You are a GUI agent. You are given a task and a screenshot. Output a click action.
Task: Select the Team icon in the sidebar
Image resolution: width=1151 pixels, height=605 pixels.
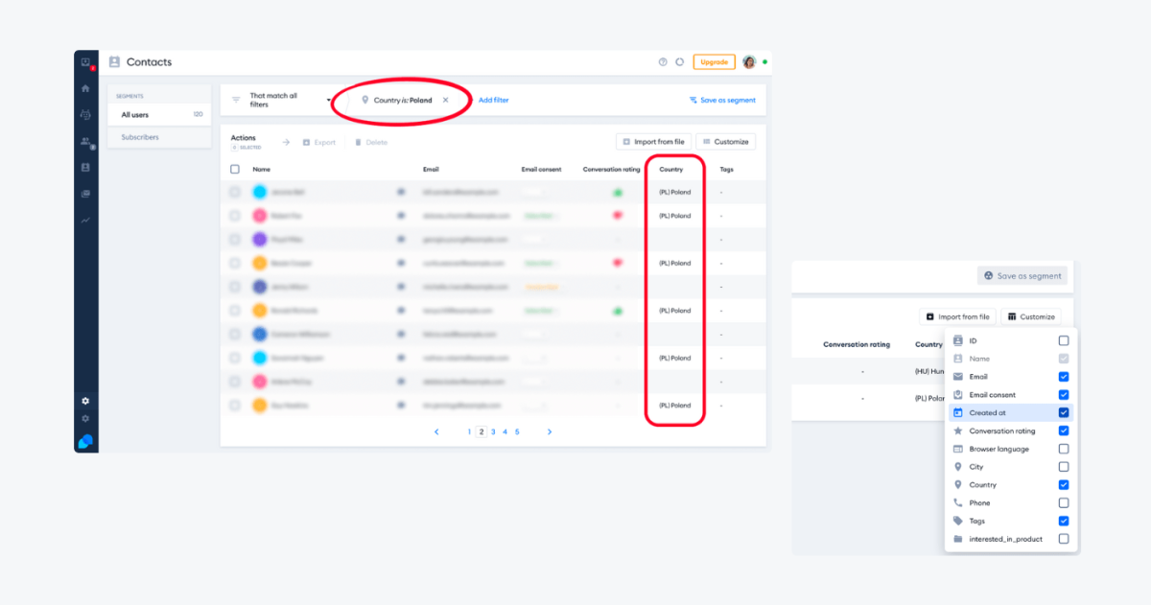86,140
